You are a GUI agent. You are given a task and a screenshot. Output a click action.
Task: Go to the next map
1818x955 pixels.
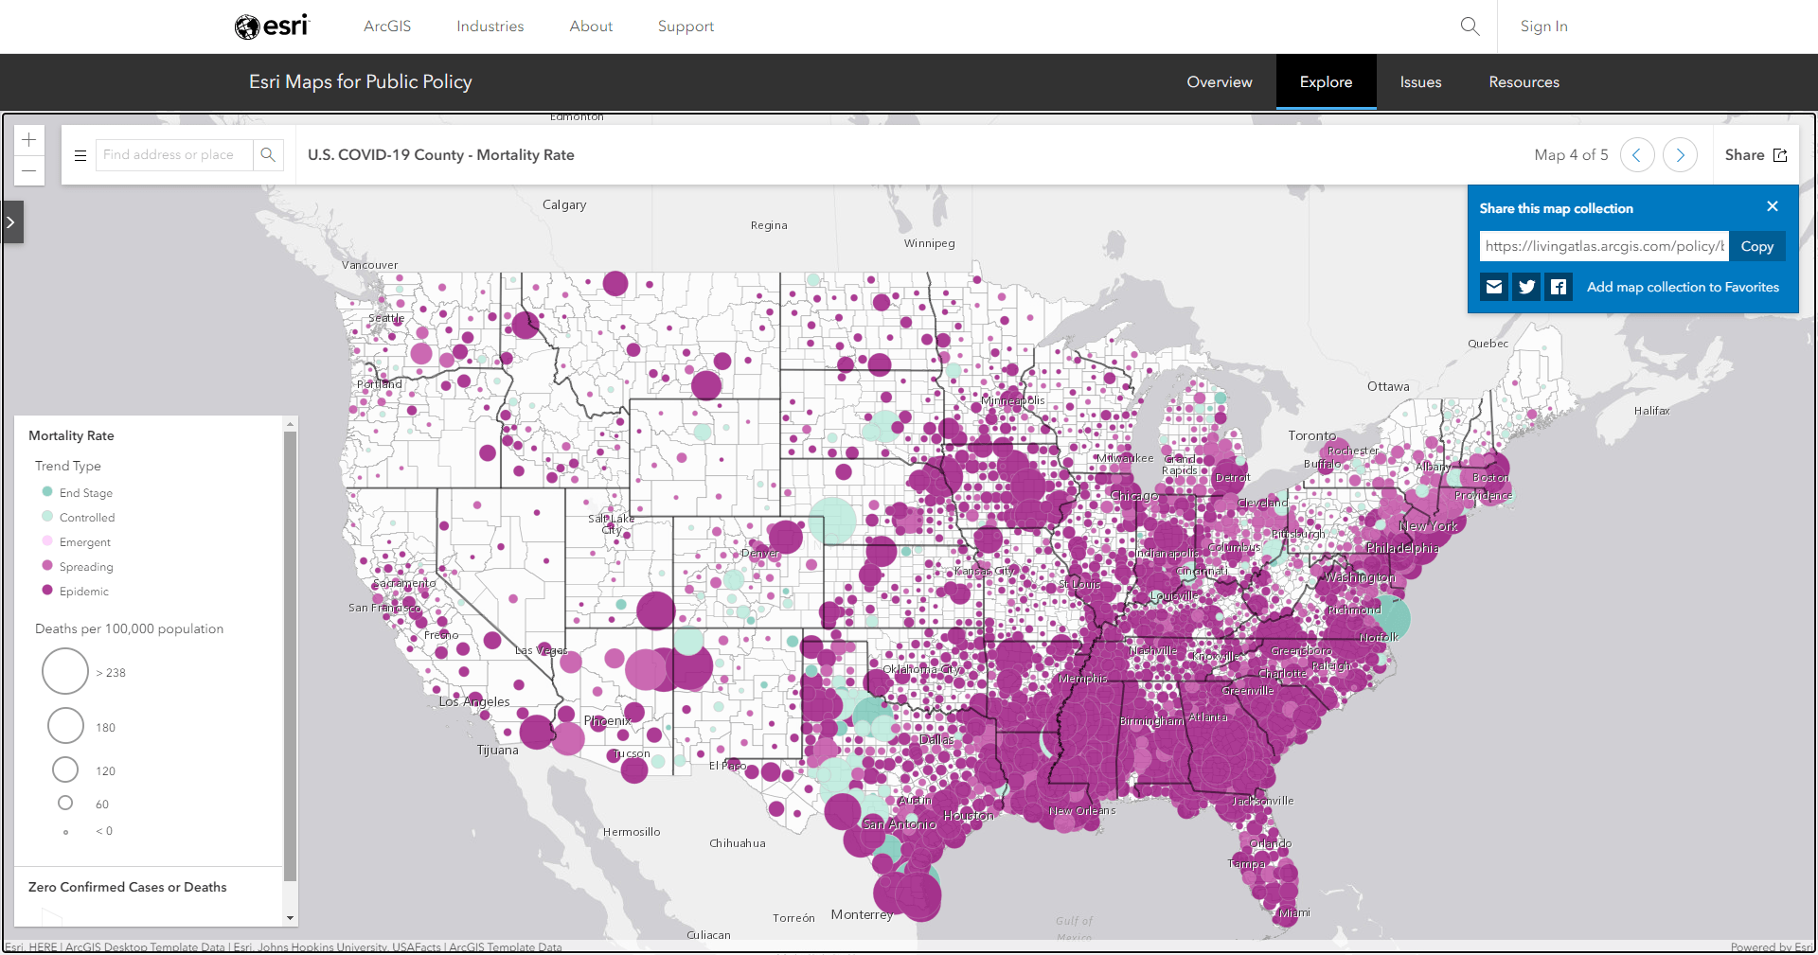click(1680, 154)
